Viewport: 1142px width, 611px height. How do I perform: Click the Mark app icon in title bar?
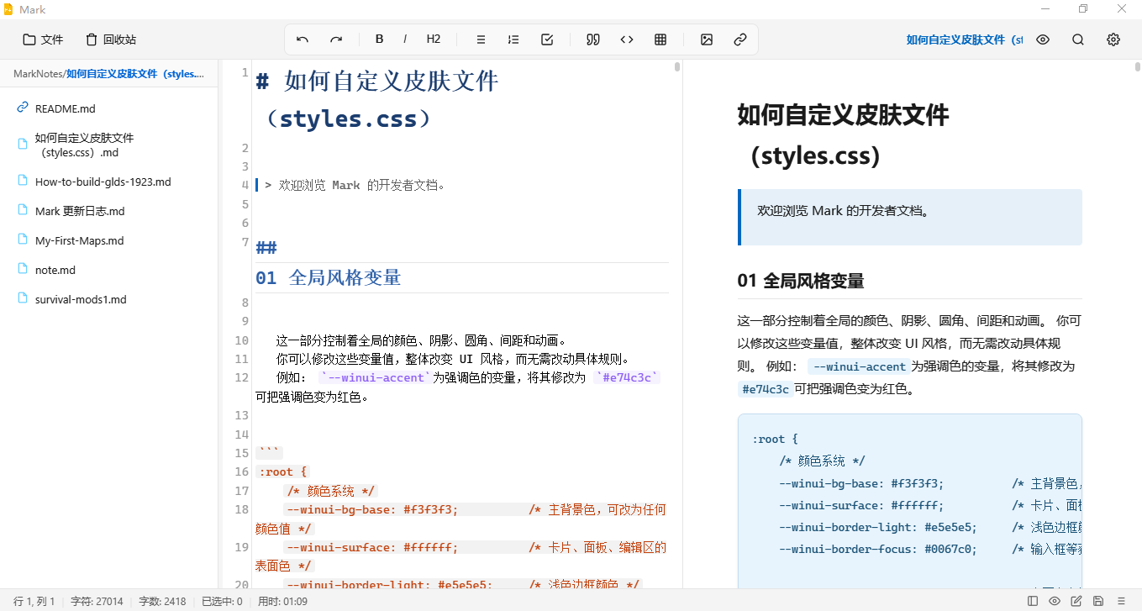9,9
